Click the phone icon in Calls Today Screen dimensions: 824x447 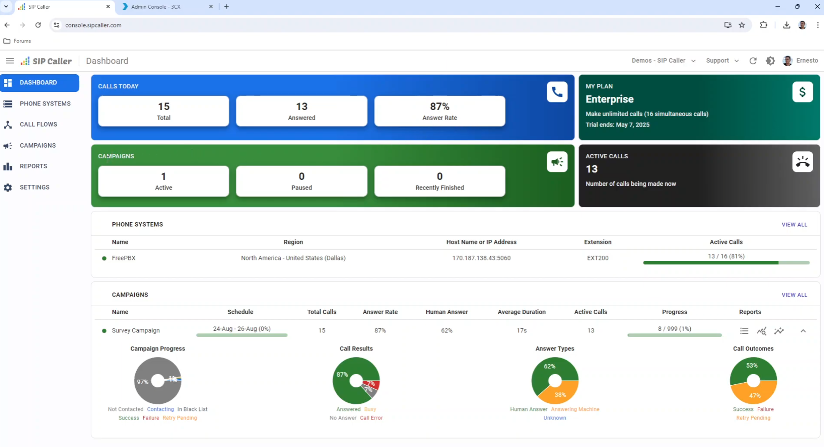coord(557,92)
